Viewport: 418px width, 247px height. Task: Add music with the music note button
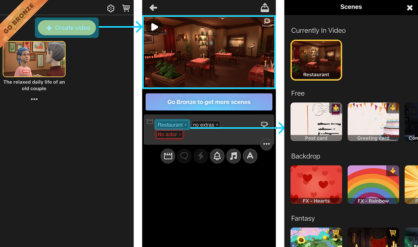click(233, 156)
